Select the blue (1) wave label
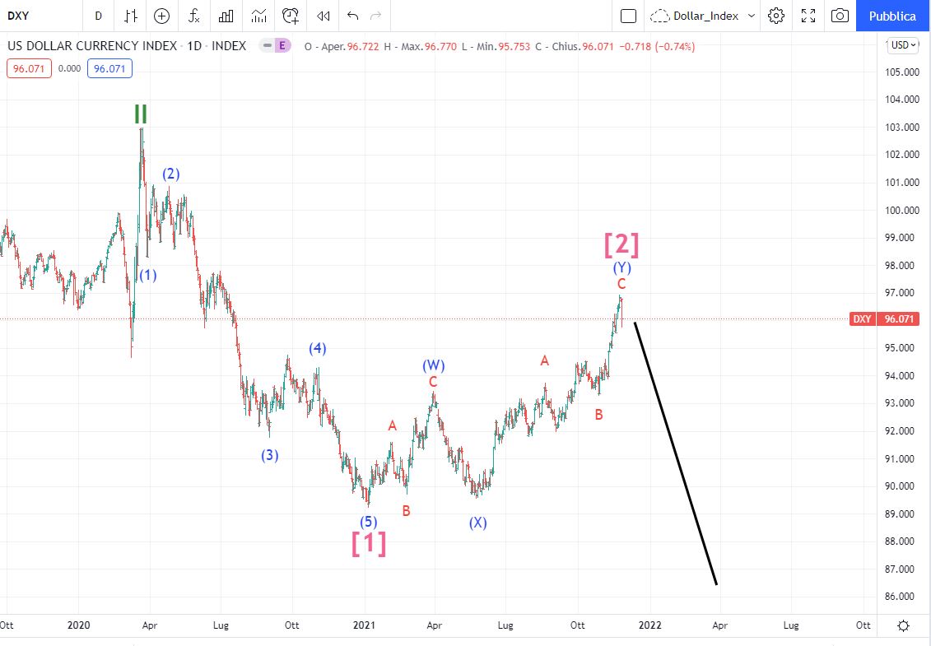This screenshot has width=931, height=646. click(x=148, y=275)
